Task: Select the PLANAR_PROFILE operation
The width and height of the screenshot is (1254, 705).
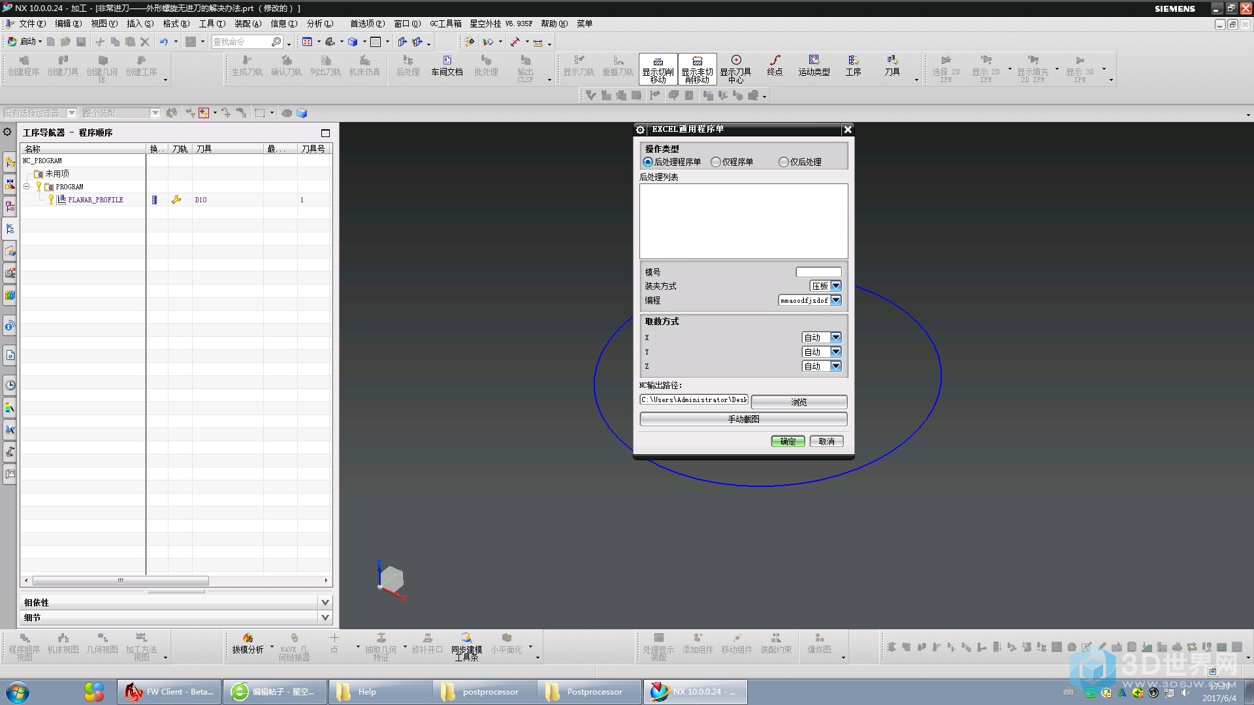Action: (95, 200)
